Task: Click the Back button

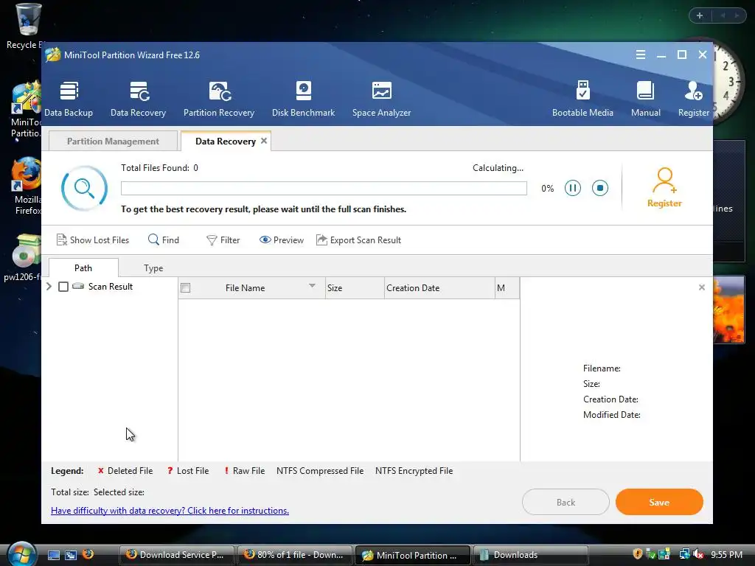Action: coord(566,502)
